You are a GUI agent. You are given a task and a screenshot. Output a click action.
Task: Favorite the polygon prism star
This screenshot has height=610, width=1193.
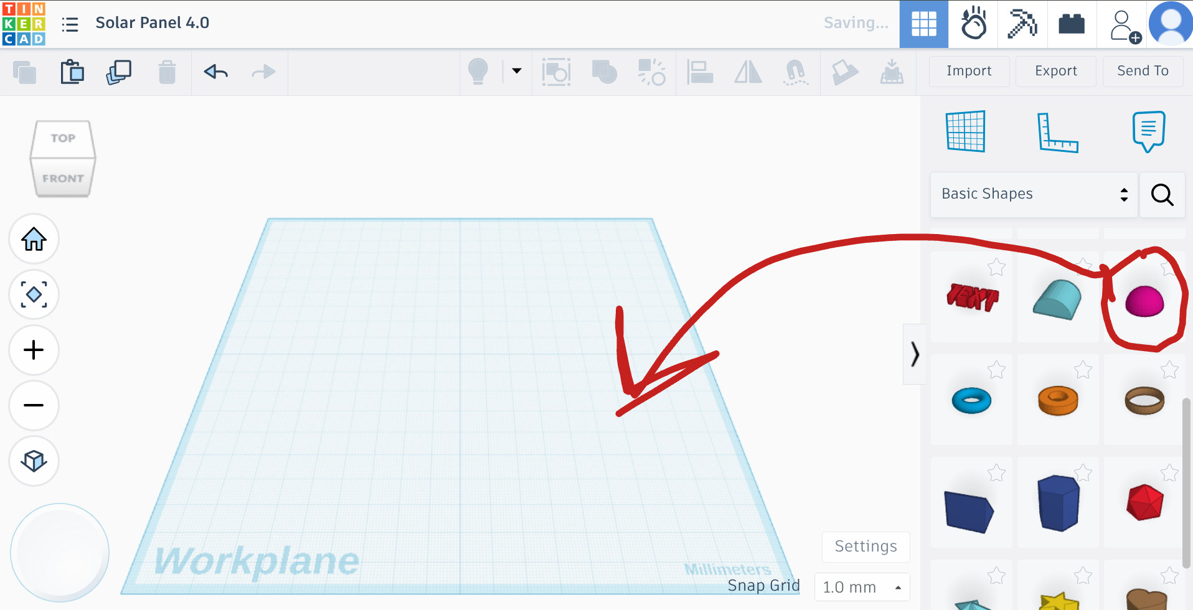[1083, 473]
